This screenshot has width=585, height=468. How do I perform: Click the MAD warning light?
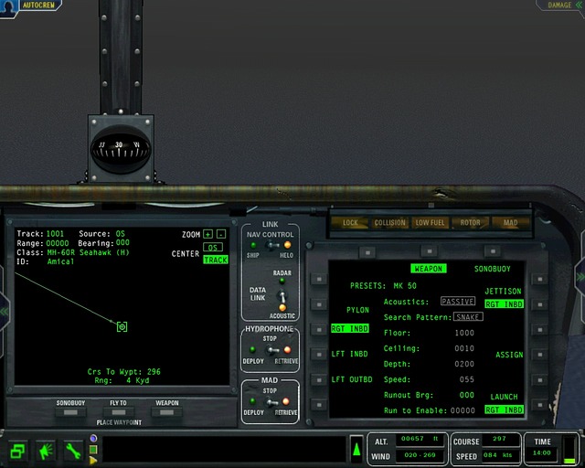510,223
